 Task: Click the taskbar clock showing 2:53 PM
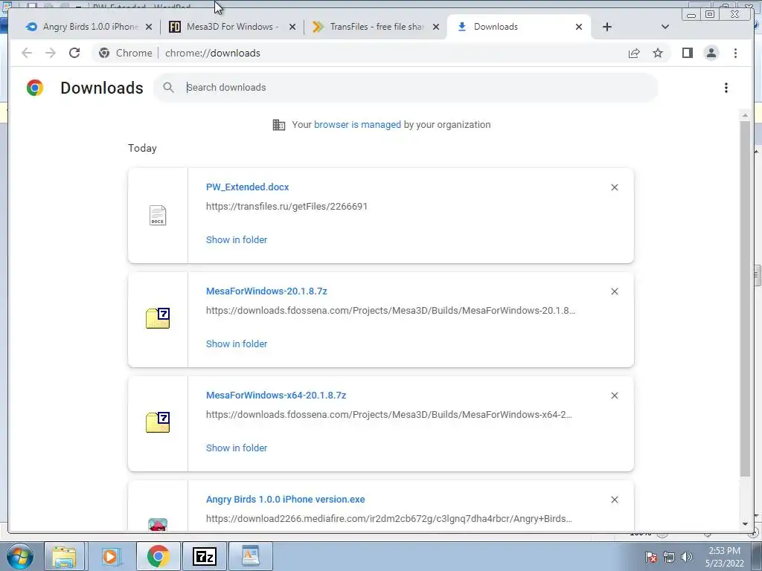pyautogui.click(x=725, y=557)
